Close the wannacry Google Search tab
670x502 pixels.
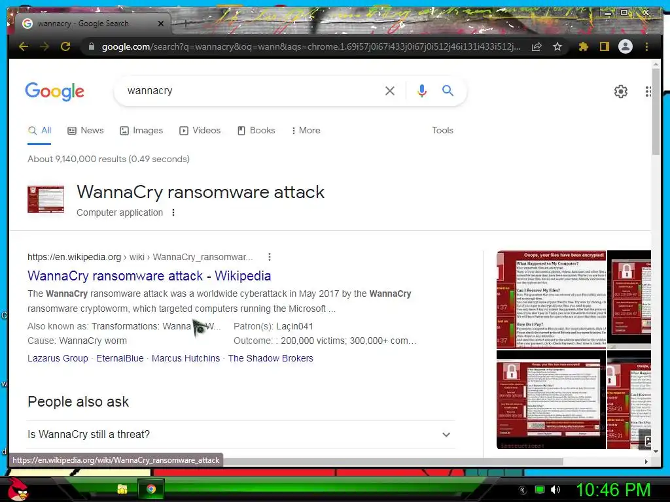[161, 24]
